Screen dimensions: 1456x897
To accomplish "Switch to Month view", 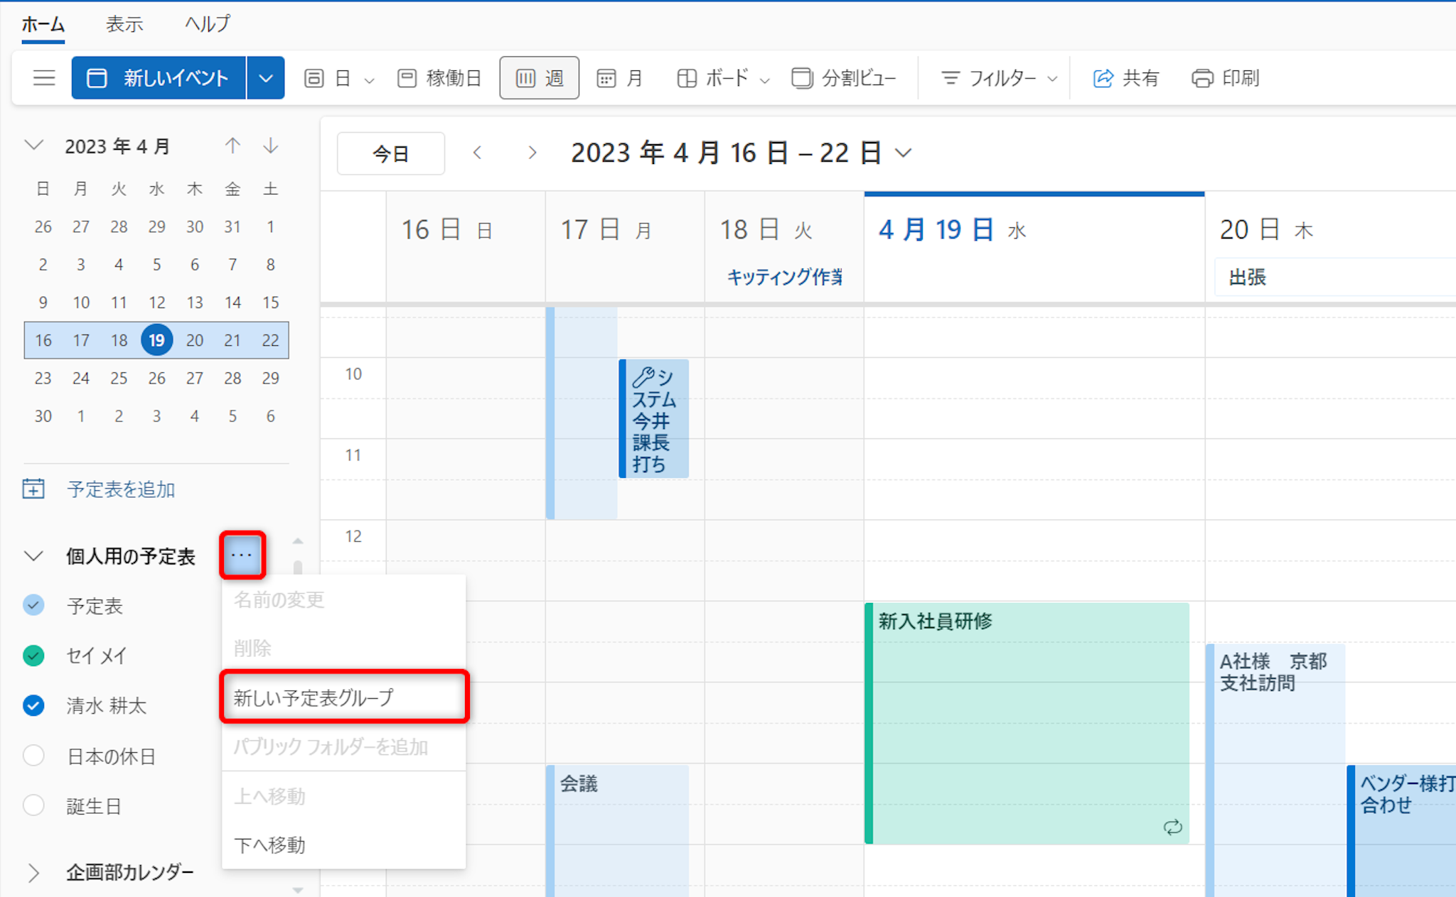I will pyautogui.click(x=620, y=78).
